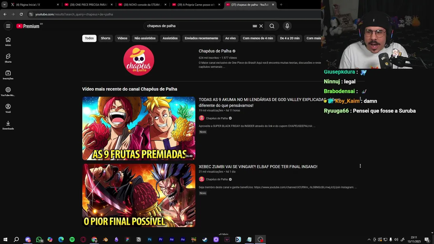Clear the search box with the X
This screenshot has height=244, width=434.
(x=261, y=26)
